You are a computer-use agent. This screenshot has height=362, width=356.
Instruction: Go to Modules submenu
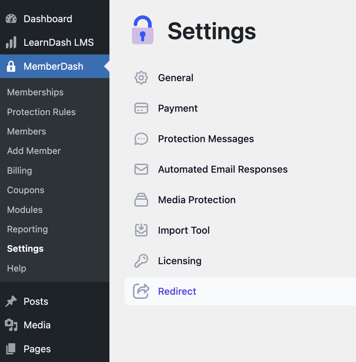point(25,210)
